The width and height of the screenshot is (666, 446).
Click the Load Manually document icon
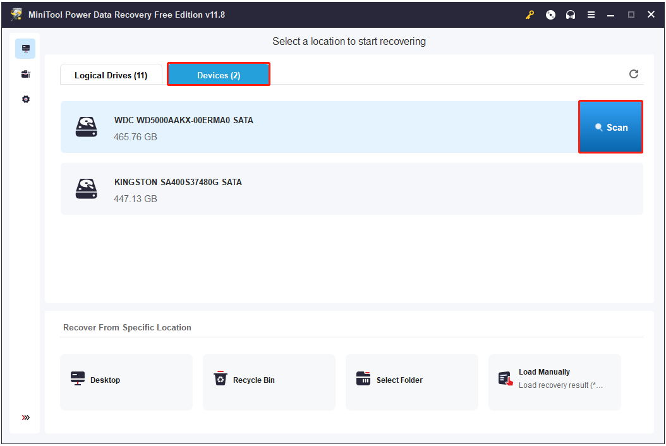pos(506,378)
